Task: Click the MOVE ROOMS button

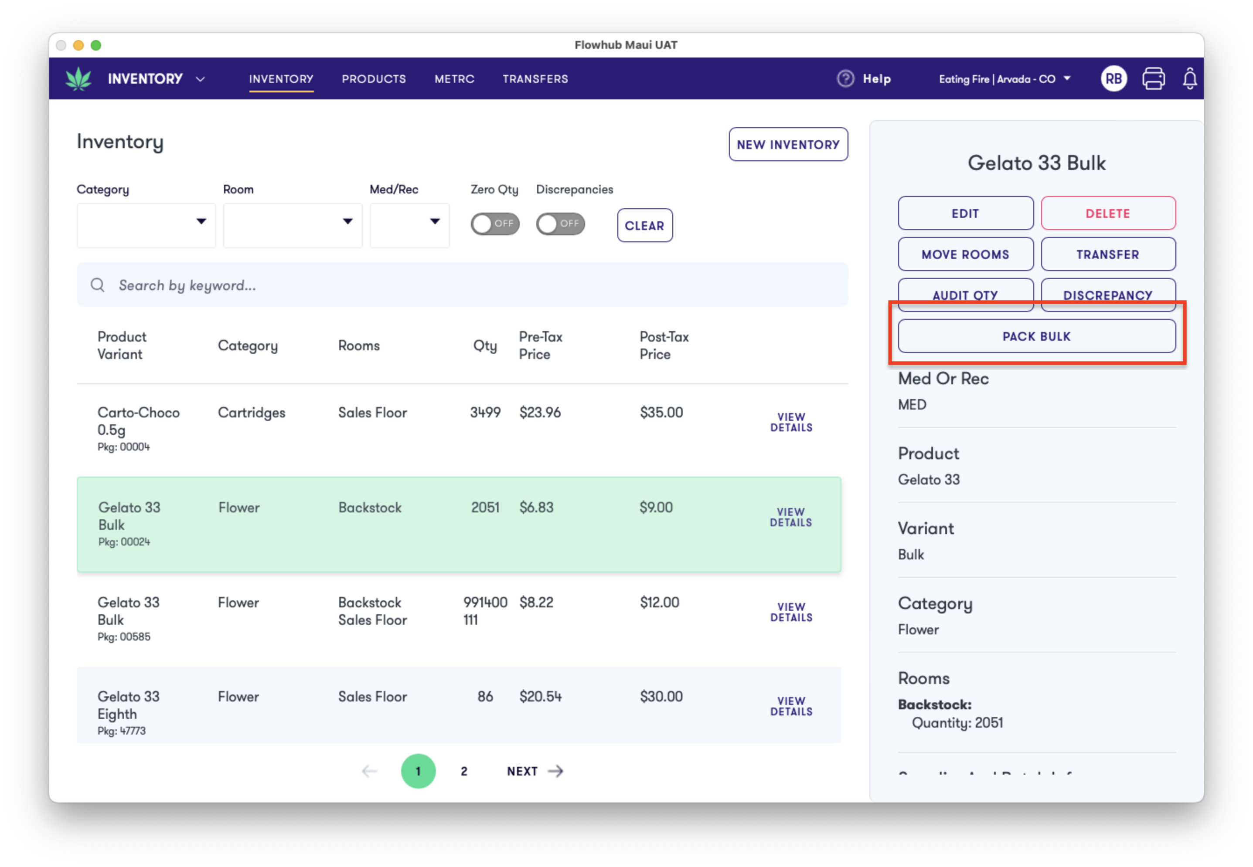Action: (x=965, y=254)
